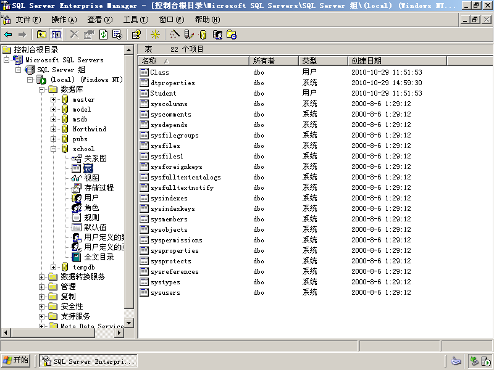The image size is (494, 370).
Task: Open the 文件(F) menu
Action: (28, 20)
